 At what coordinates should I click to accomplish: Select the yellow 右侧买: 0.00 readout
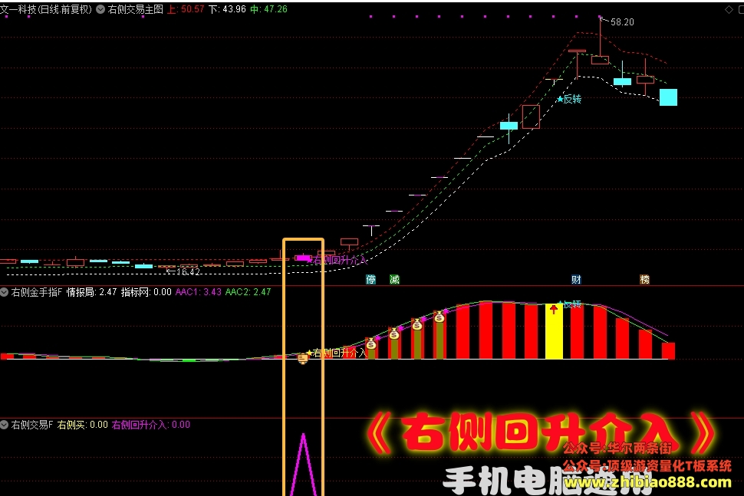pos(83,425)
